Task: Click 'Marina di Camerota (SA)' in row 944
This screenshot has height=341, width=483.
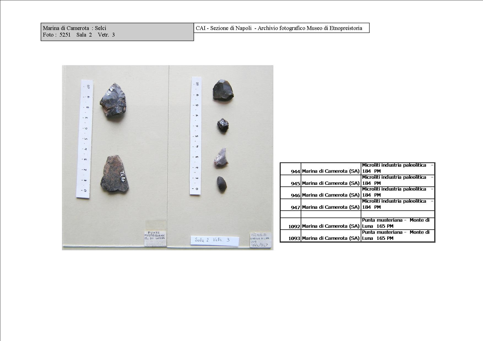Action: click(x=331, y=171)
